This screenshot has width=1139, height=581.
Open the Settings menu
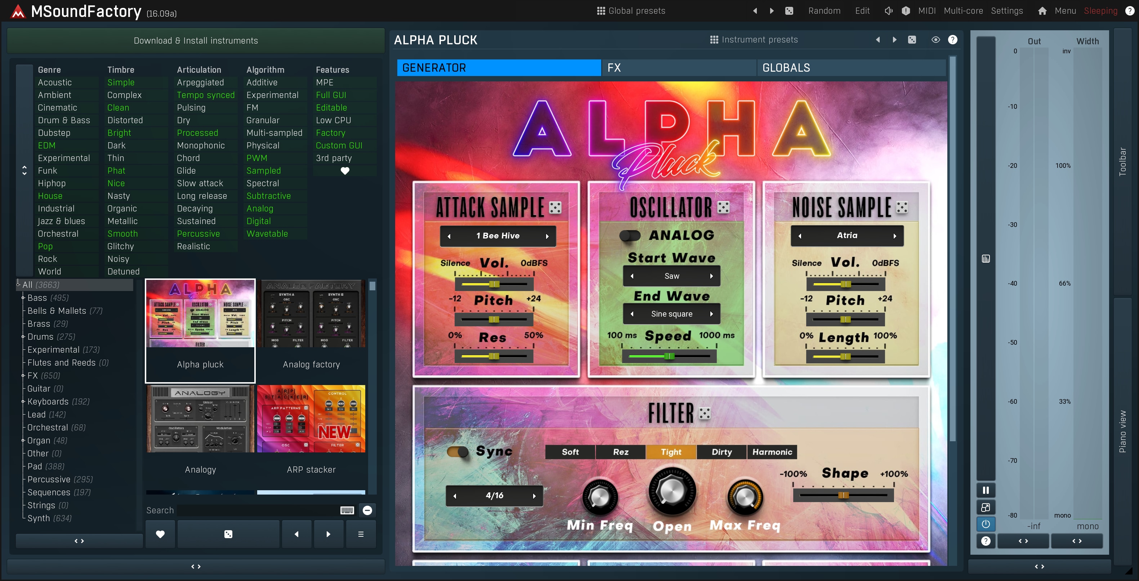[x=1007, y=10]
